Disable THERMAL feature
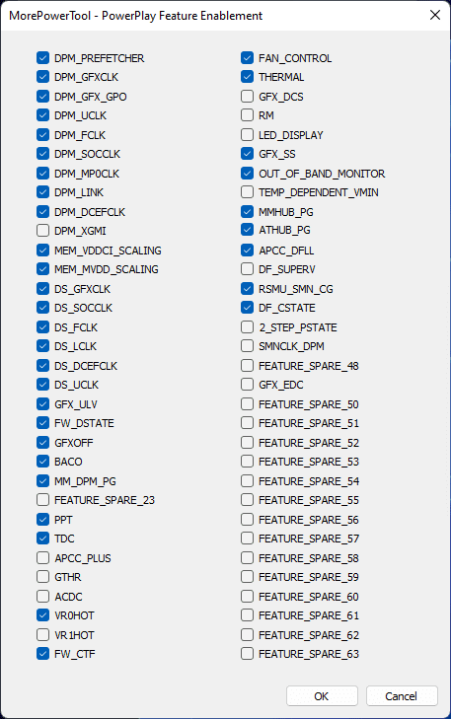This screenshot has height=719, width=451. coord(247,77)
